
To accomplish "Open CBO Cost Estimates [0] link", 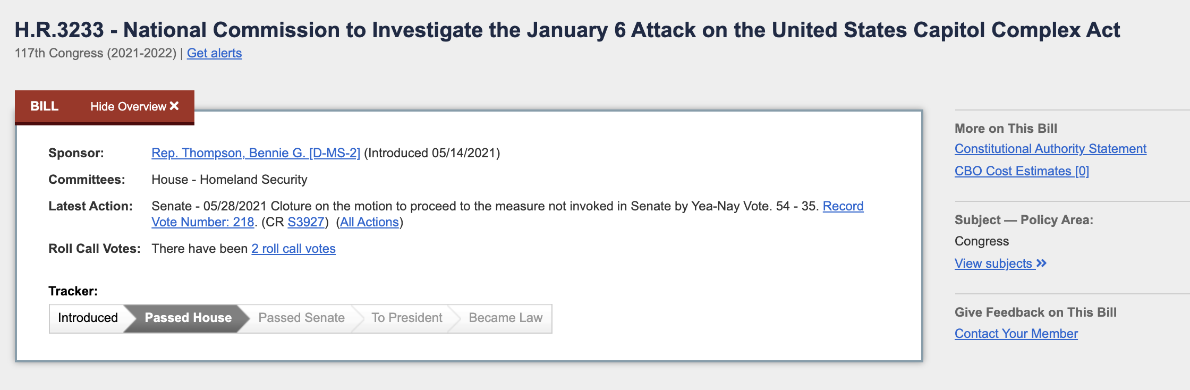I will click(x=1022, y=171).
